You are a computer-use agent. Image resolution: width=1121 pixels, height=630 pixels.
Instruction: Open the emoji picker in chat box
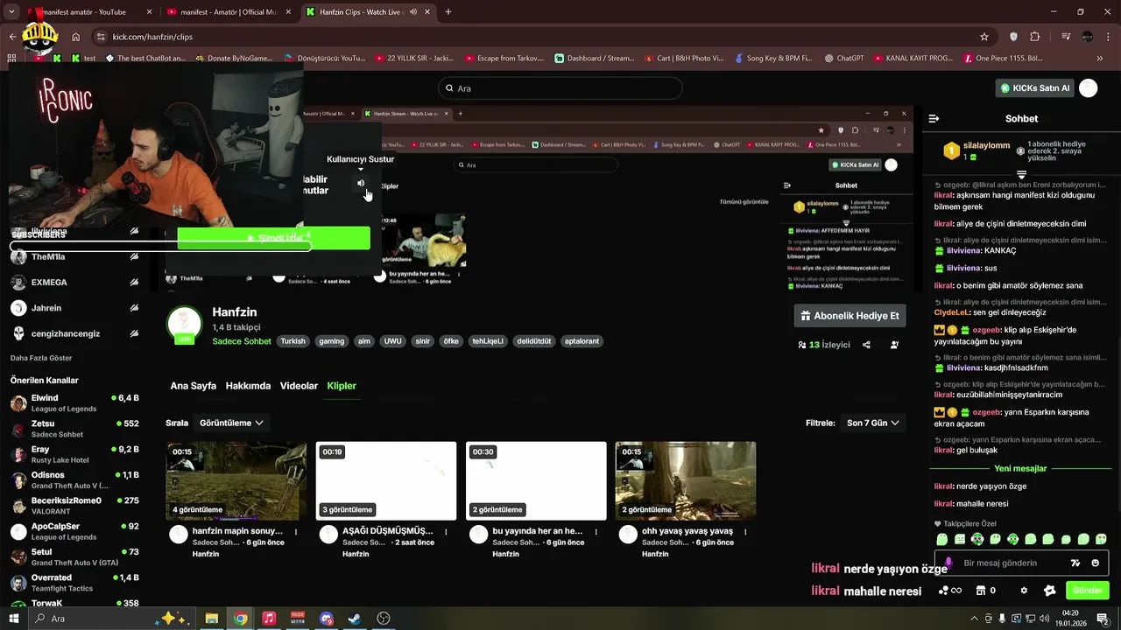pyautogui.click(x=1095, y=563)
